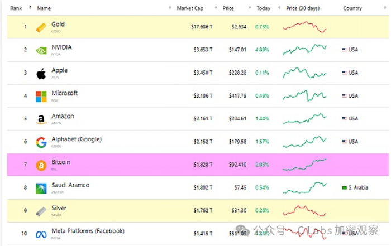This screenshot has height=246, width=391.
Task: Click Apple's 30-day price chart
Action: coord(304,73)
